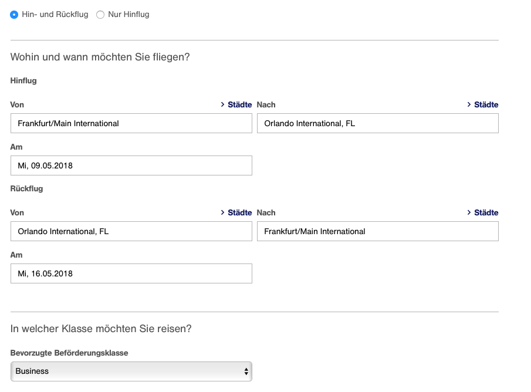This screenshot has height=392, width=531.
Task: Open the Städte link for Hinflug destination
Action: pos(486,104)
